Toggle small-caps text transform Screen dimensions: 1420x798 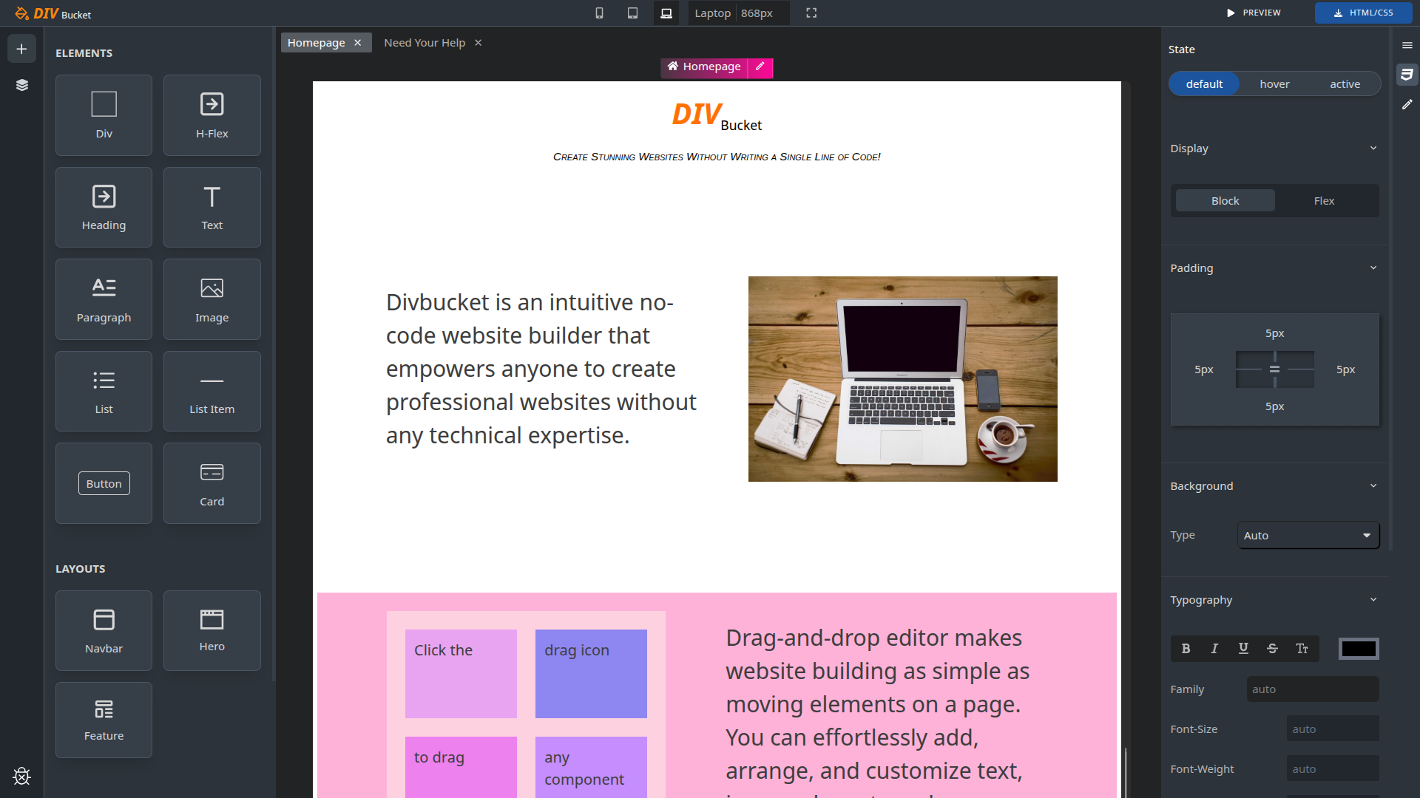coord(1302,649)
